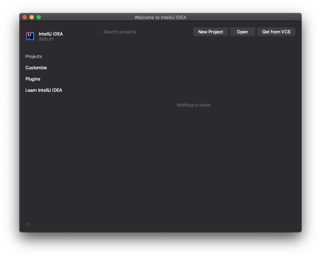Click the Open button to browse projects

(x=242, y=32)
